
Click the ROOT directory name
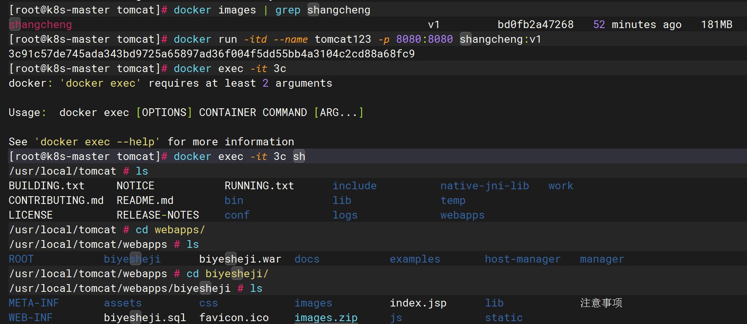21,259
